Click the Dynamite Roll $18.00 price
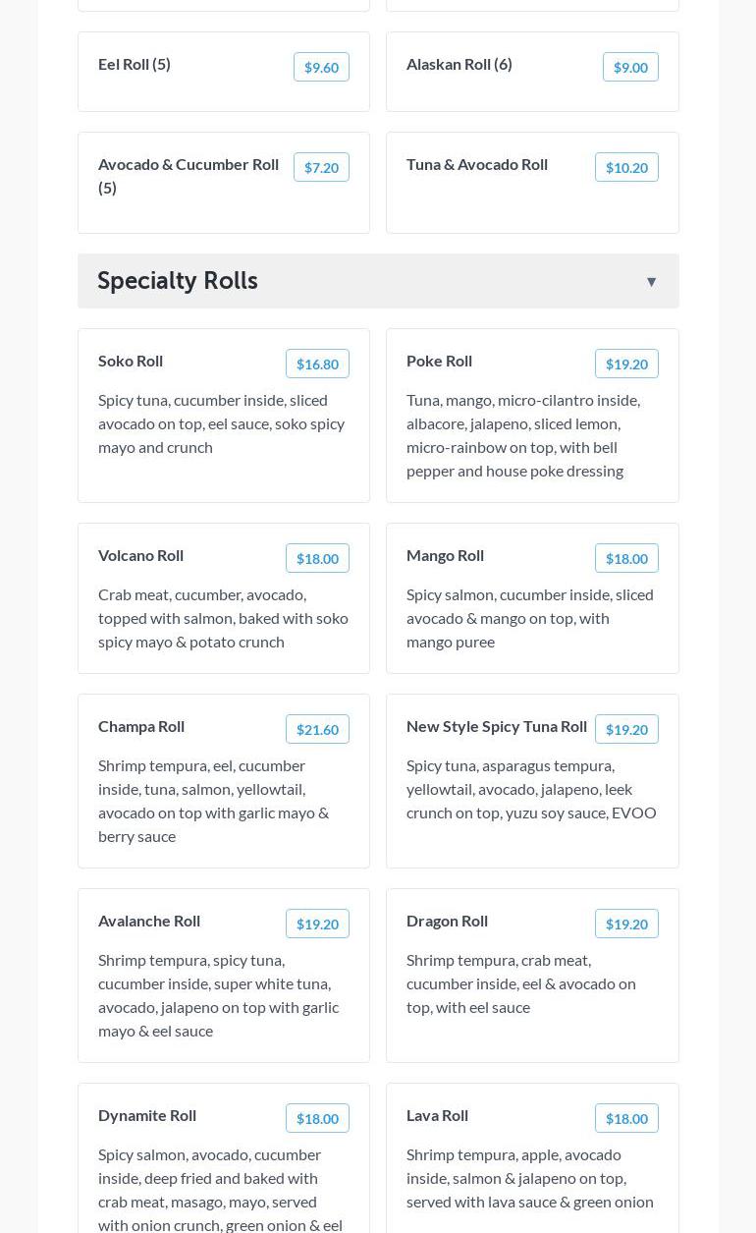Viewport: 756px width, 1233px height. pyautogui.click(x=317, y=1118)
